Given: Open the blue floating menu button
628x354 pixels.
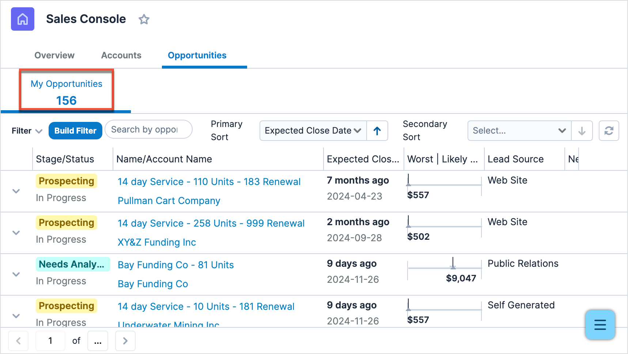Looking at the screenshot, I should pyautogui.click(x=600, y=324).
